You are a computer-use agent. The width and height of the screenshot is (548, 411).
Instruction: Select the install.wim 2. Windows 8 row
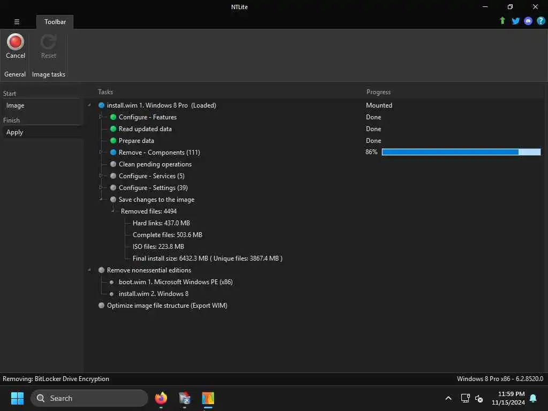[154, 294]
